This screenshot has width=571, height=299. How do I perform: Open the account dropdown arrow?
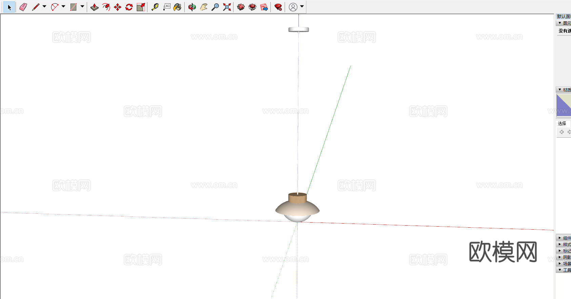302,6
